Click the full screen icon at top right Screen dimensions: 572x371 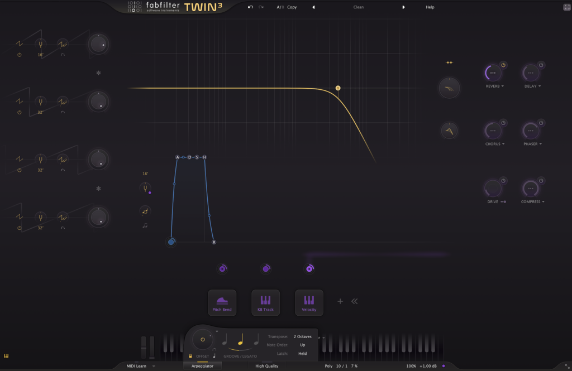click(566, 7)
